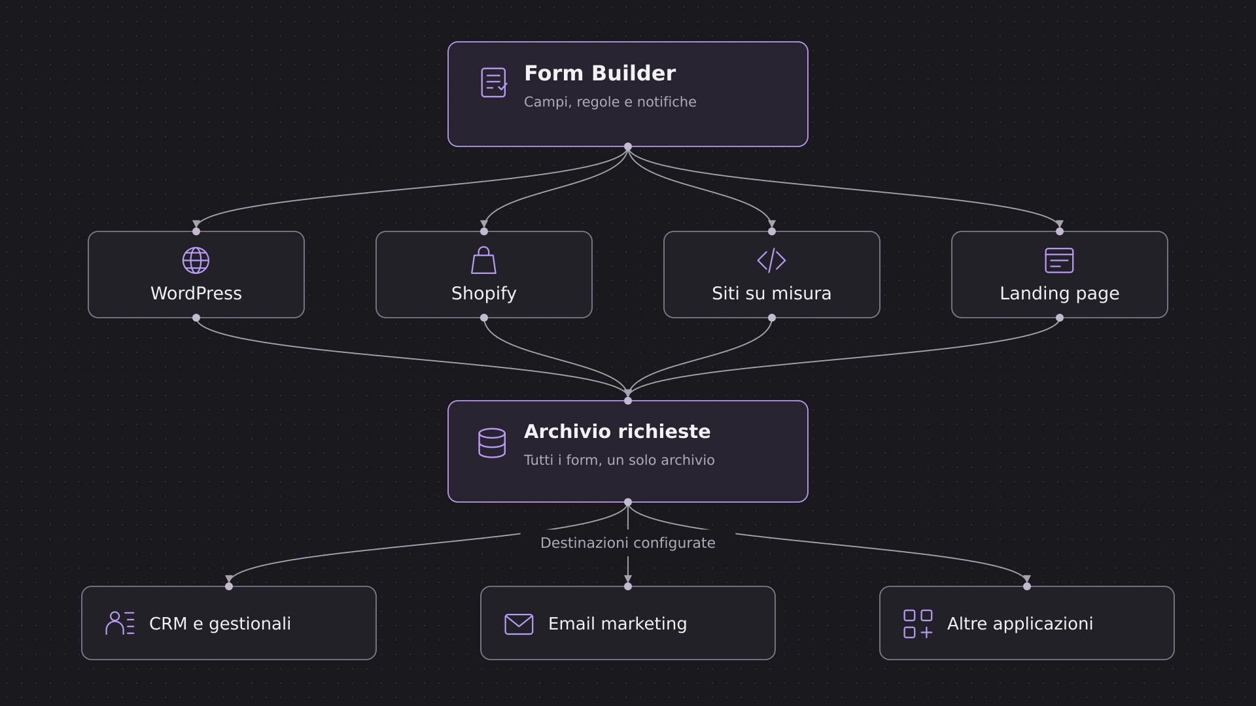
Task: Click the 'Siti su misura' label
Action: (x=772, y=294)
